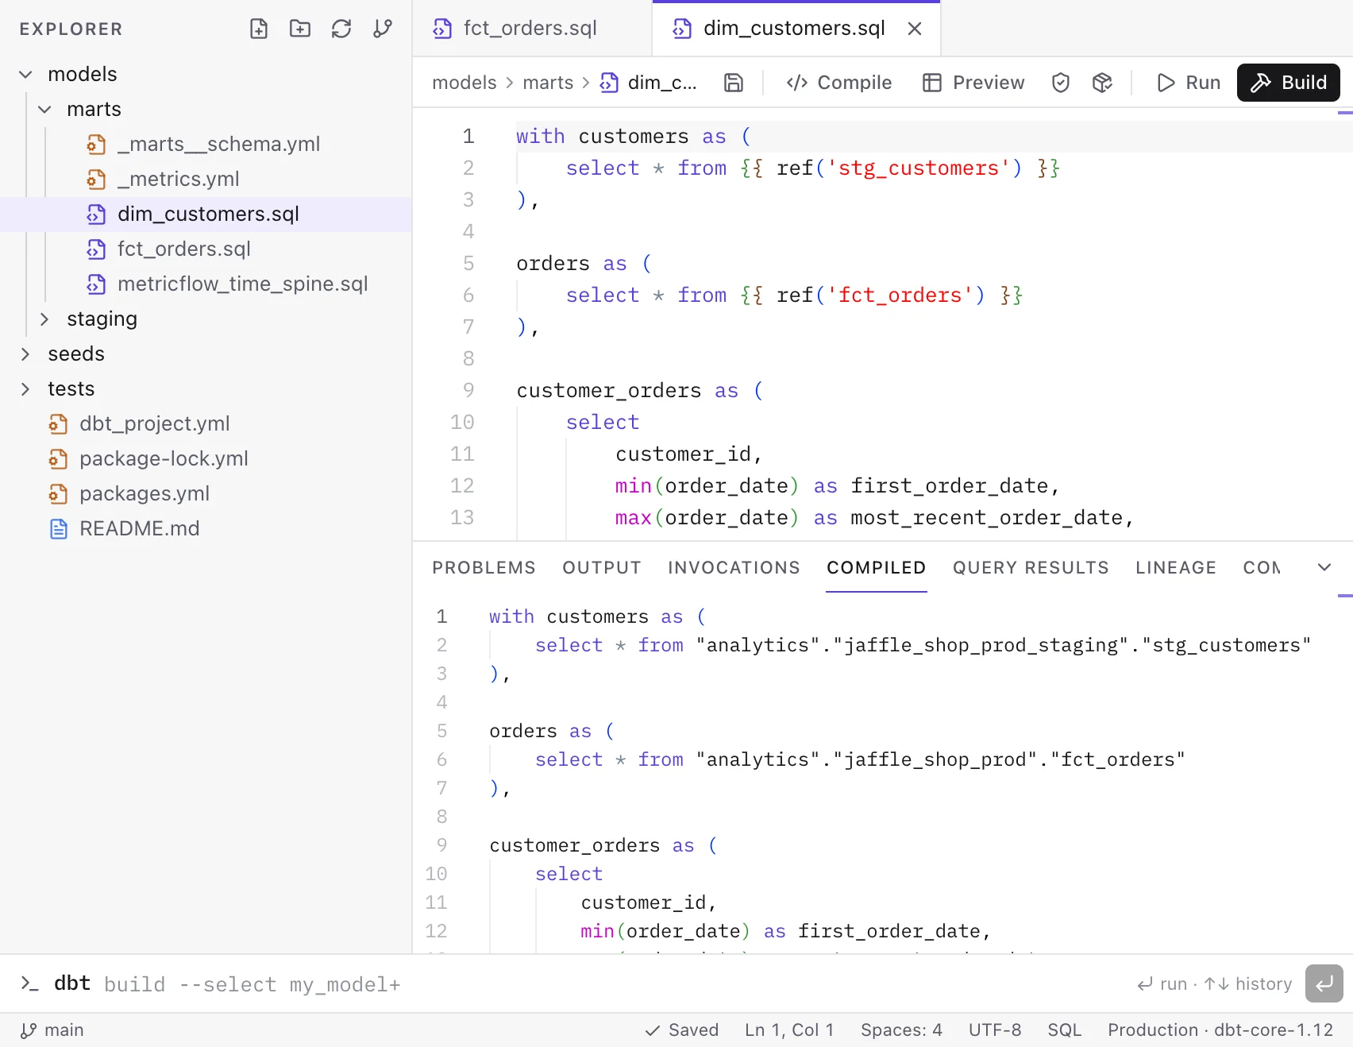The height and width of the screenshot is (1047, 1353).
Task: Click the yml icon beside packages.yml
Action: point(58,494)
